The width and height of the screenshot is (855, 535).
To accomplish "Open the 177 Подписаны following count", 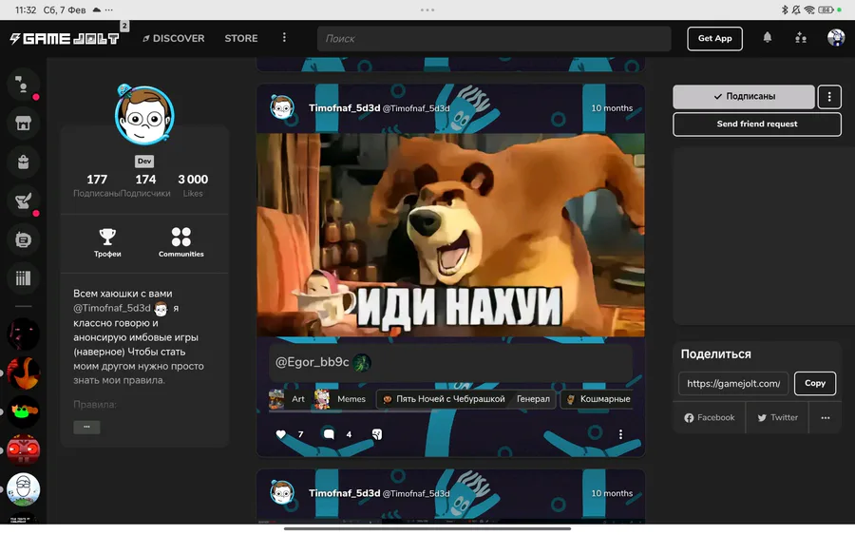I will [97, 185].
